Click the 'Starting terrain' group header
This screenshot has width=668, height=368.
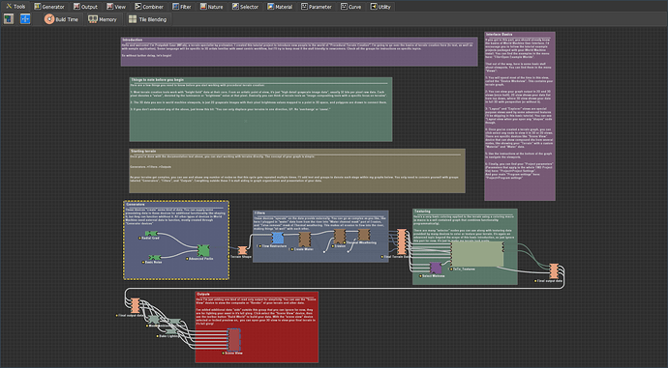(x=143, y=151)
